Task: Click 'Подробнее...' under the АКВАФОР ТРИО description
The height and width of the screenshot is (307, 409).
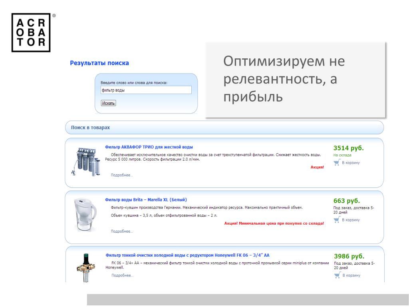Action: click(x=122, y=175)
